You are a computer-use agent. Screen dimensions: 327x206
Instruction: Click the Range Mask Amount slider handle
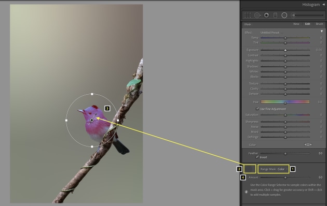[285, 178]
